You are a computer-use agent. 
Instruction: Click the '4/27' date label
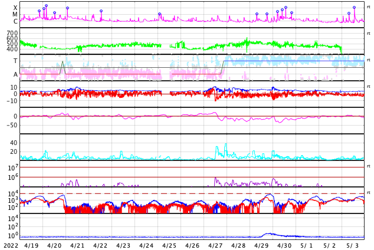coord(215,245)
